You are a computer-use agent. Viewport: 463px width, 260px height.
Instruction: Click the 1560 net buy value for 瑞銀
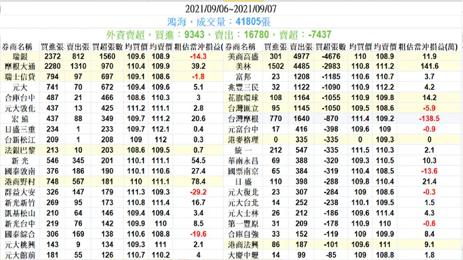point(107,56)
